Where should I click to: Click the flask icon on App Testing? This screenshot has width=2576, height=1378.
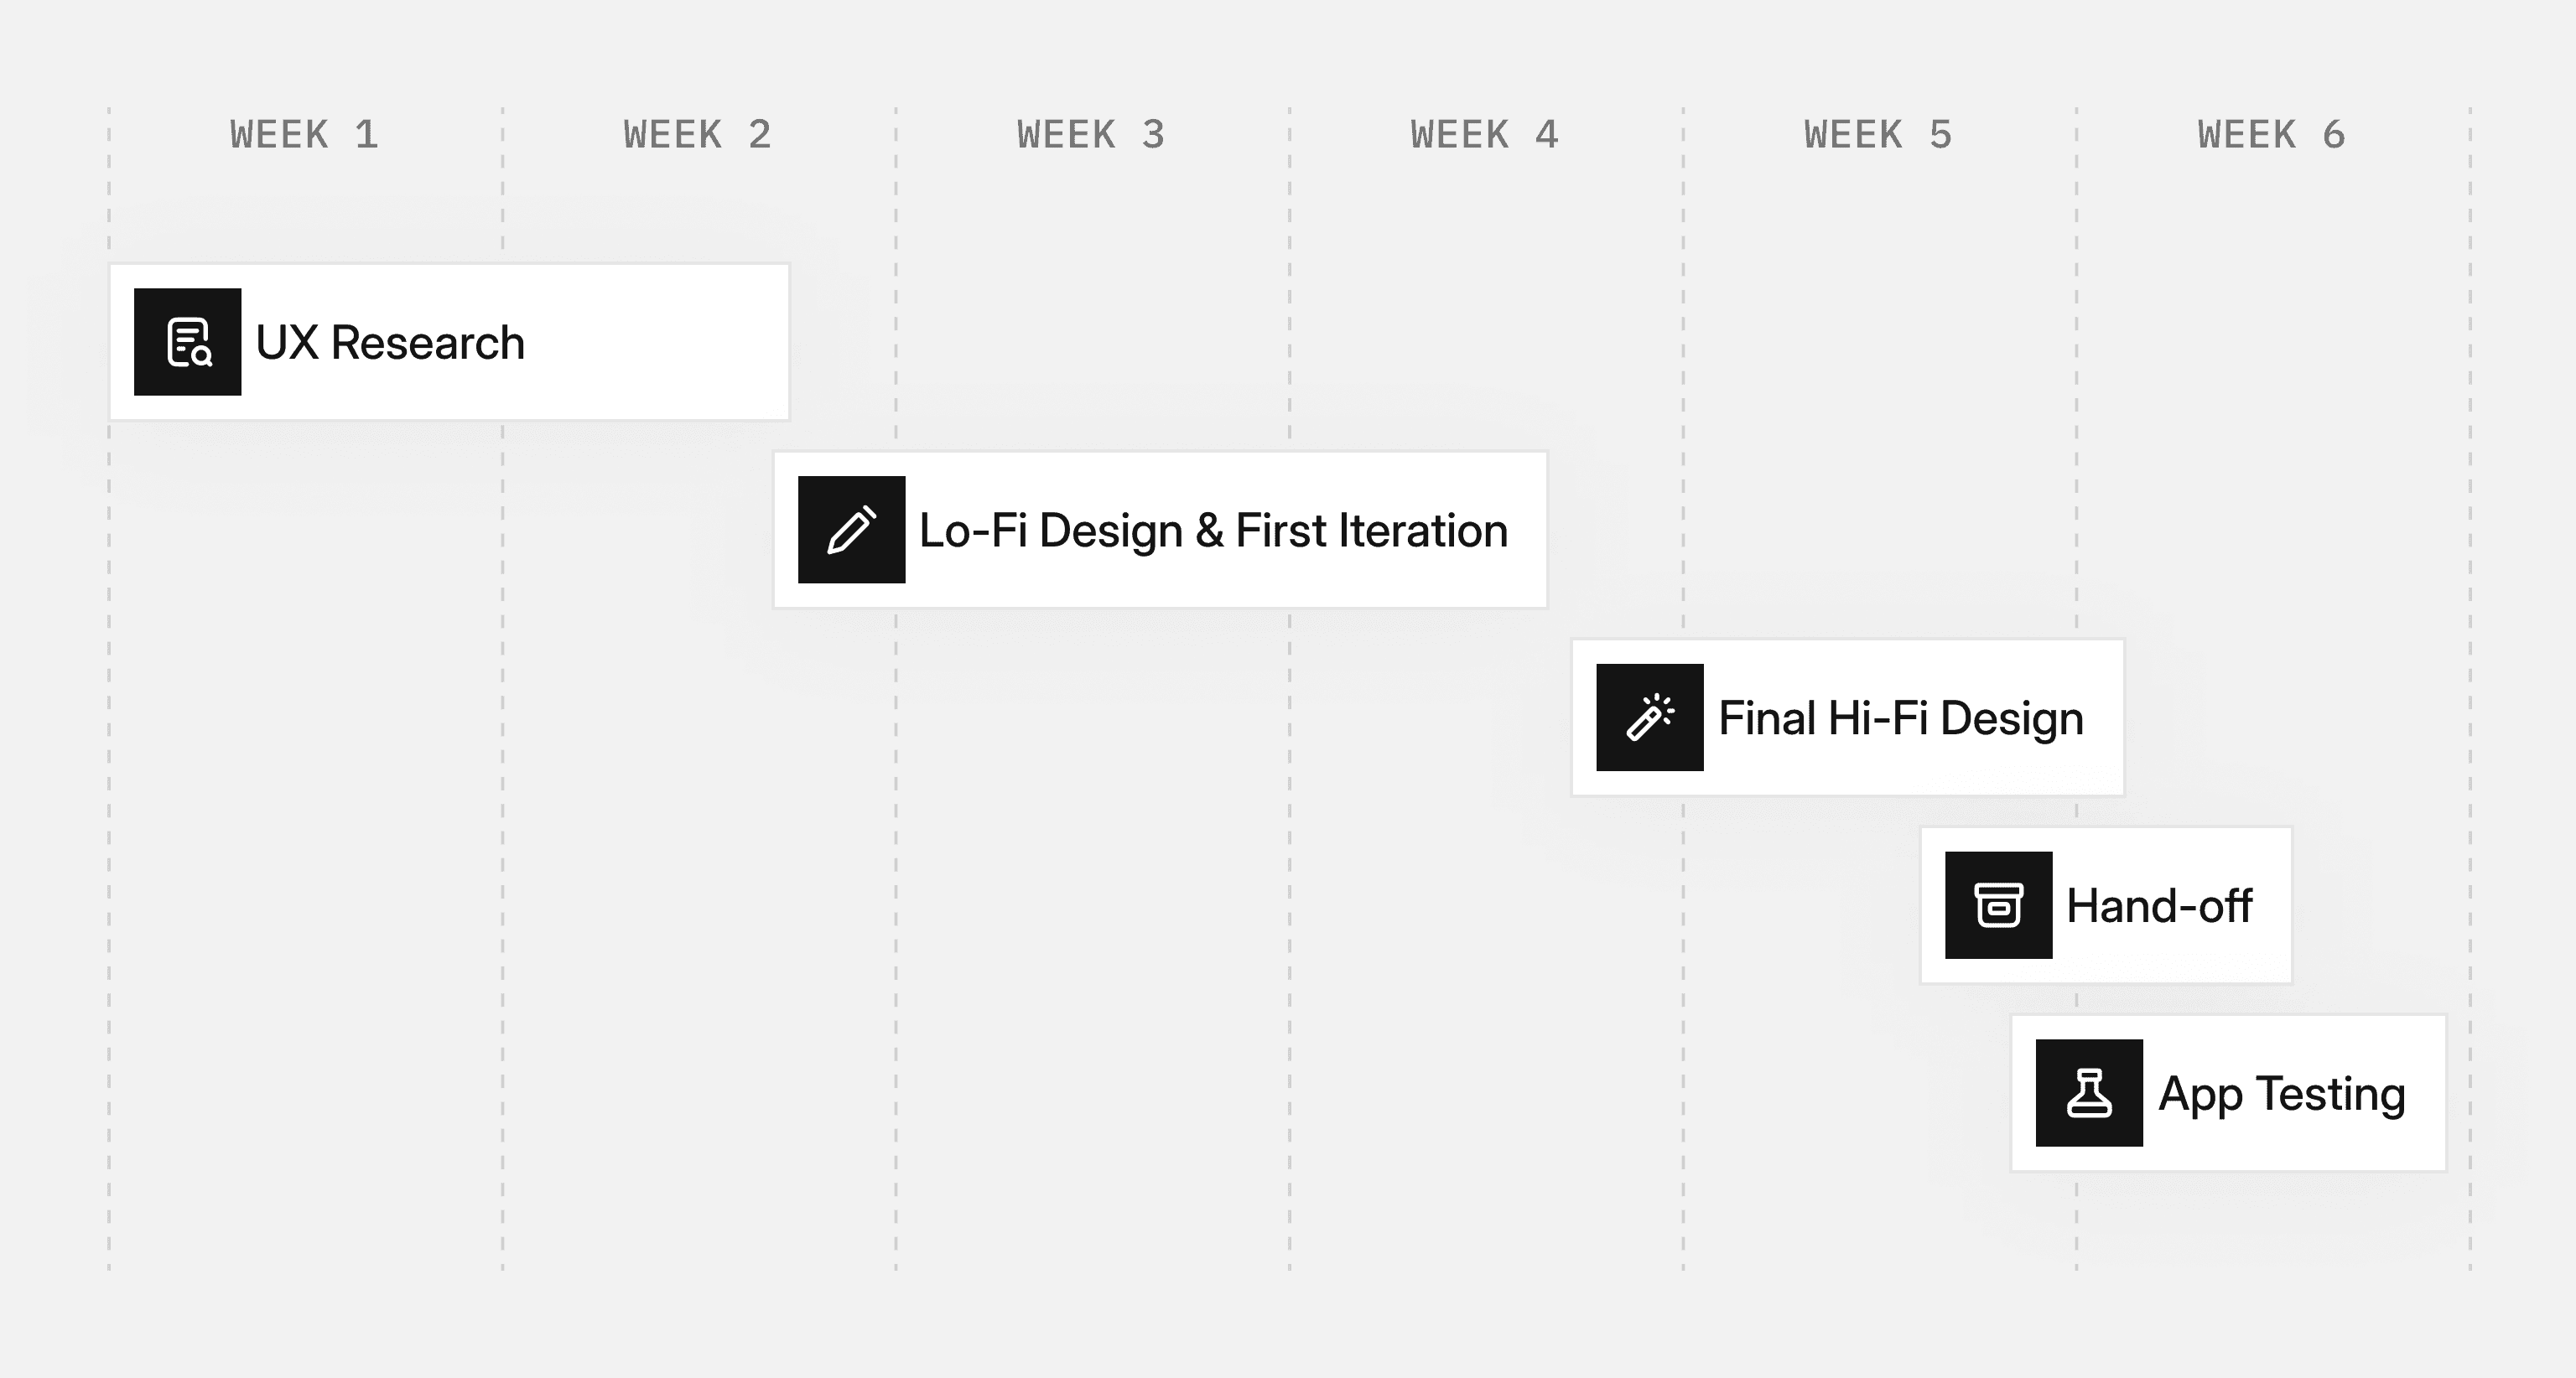pos(2089,1093)
